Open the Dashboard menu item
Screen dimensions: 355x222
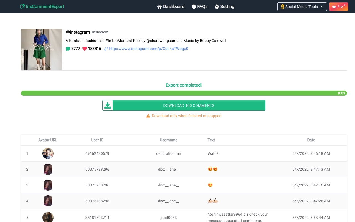[171, 7]
